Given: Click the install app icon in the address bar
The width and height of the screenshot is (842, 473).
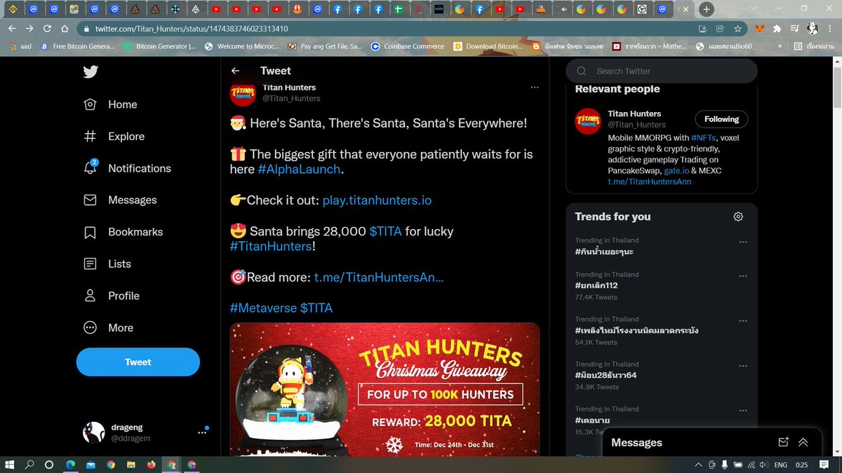Looking at the screenshot, I should click(702, 29).
